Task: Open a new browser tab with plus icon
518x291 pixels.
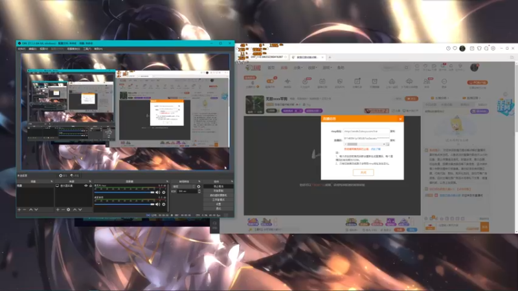Action: pos(330,58)
